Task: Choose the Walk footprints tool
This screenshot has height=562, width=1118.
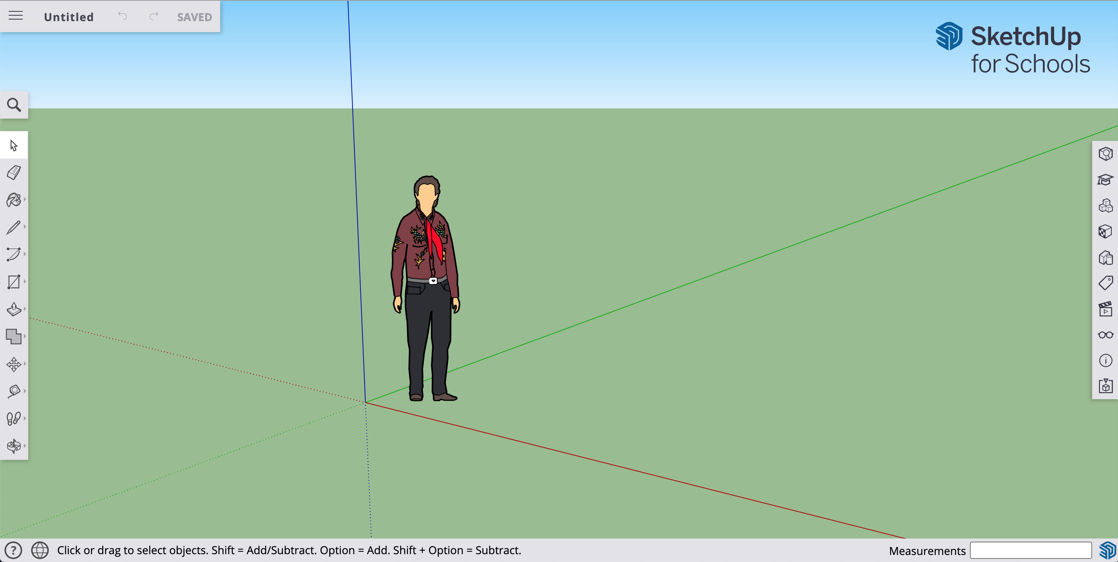Action: [13, 418]
